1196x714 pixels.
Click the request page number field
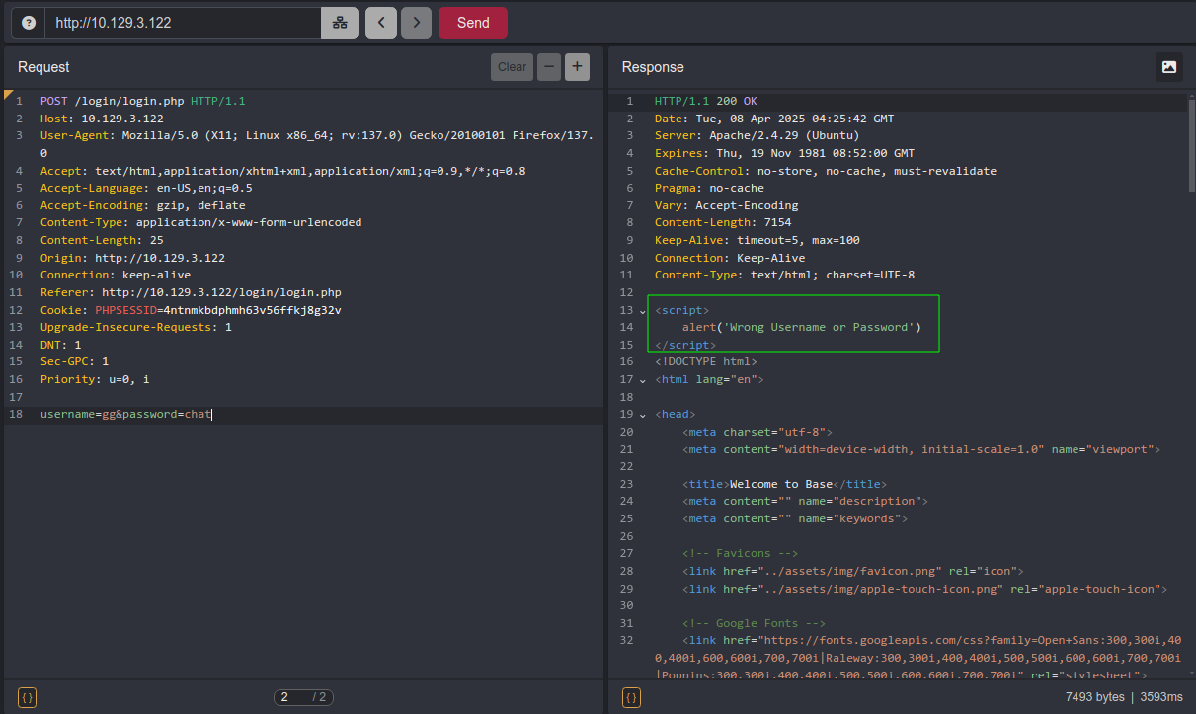290,697
